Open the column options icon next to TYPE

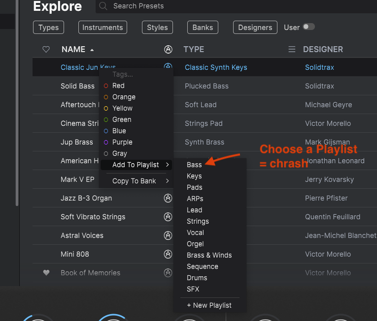[x=292, y=49]
